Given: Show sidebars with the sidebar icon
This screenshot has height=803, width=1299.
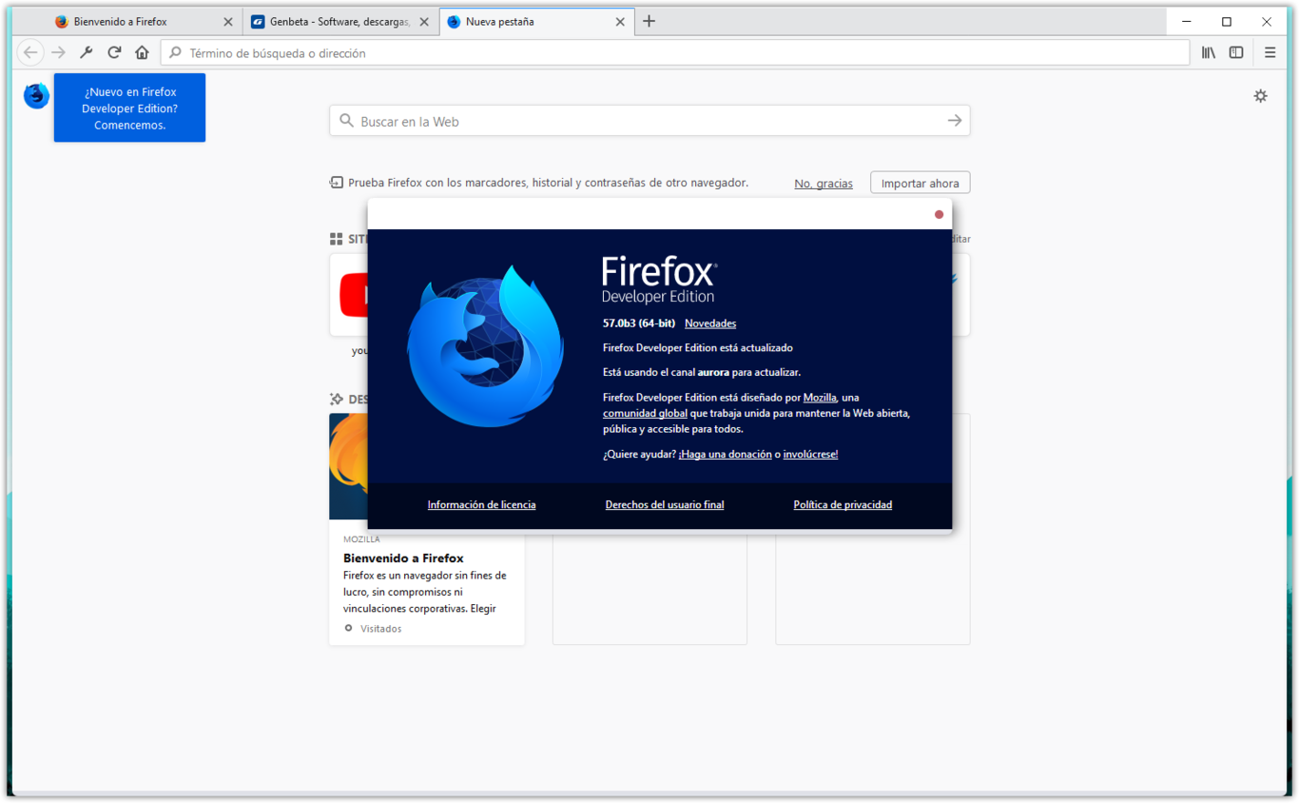Looking at the screenshot, I should click(1236, 53).
